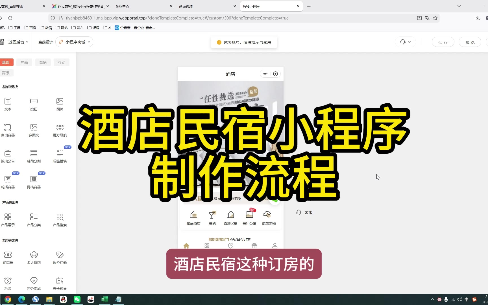The height and width of the screenshot is (305, 488).
Task: Click the 保存 save button
Action: pyautogui.click(x=443, y=42)
